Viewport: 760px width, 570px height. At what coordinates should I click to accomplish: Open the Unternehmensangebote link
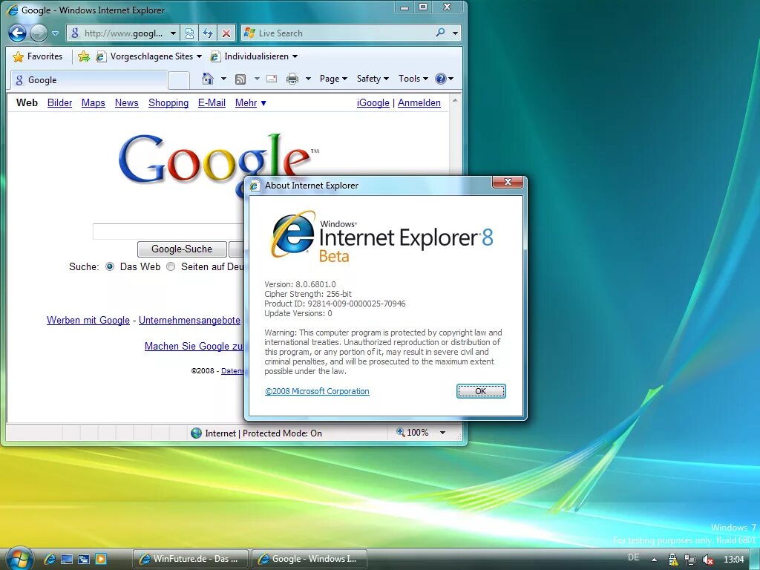click(x=189, y=321)
